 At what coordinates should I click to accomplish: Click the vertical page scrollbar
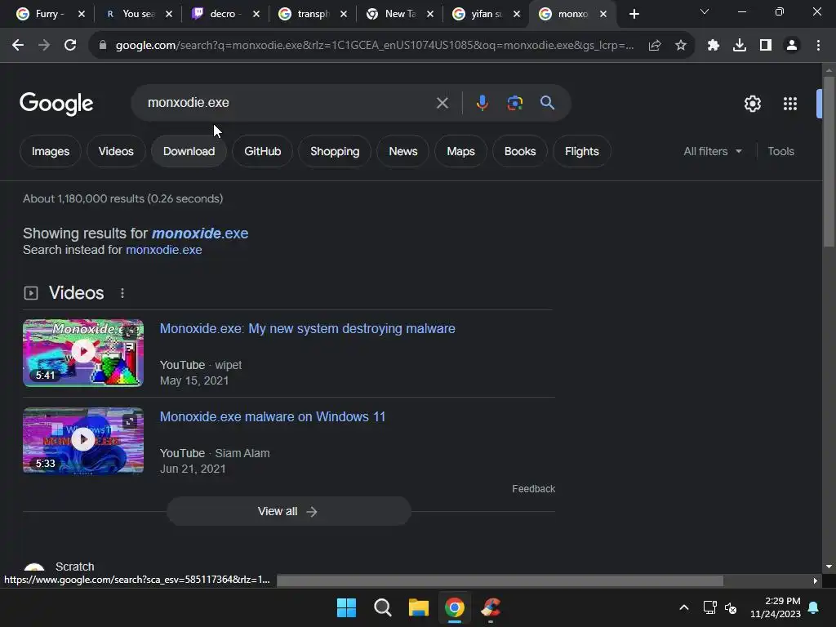pyautogui.click(x=829, y=160)
